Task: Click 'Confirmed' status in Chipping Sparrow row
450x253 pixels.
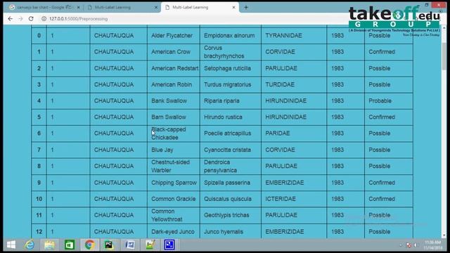Action: [382, 183]
